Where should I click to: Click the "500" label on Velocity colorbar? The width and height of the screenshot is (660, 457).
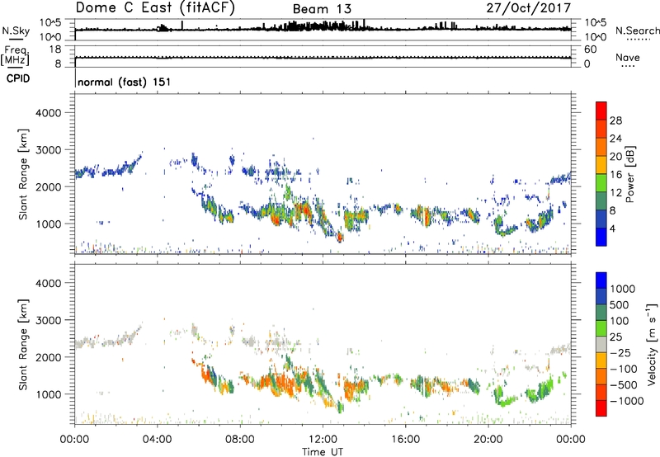point(620,304)
